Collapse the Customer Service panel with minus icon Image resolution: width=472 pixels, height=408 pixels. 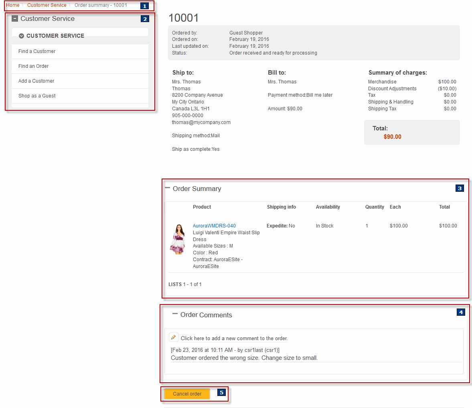tap(15, 19)
